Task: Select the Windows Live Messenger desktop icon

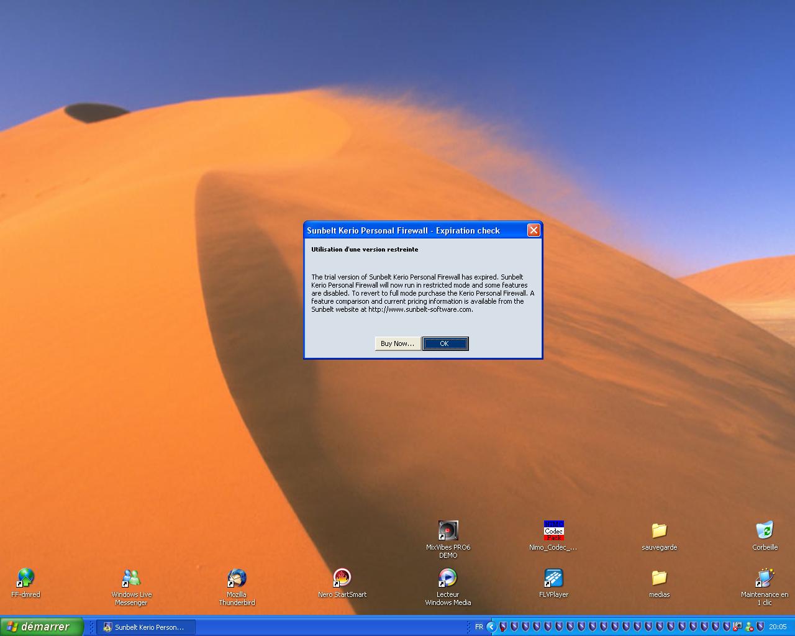Action: click(x=131, y=587)
